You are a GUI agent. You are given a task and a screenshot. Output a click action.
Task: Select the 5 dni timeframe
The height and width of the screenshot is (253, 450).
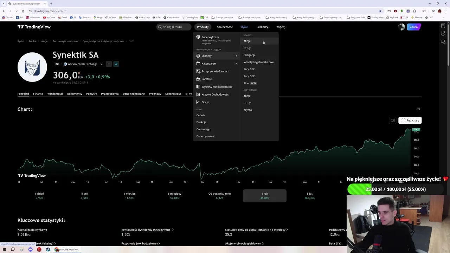tap(84, 196)
